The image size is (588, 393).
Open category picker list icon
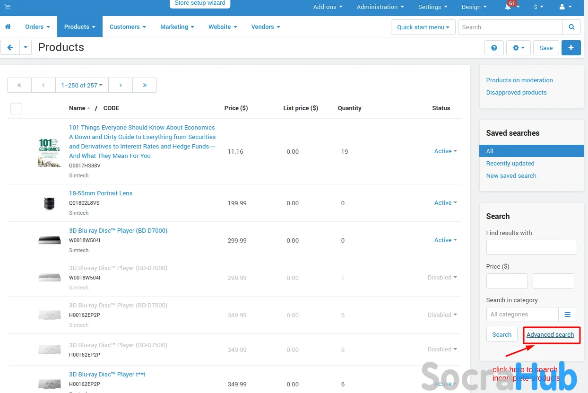(x=568, y=314)
